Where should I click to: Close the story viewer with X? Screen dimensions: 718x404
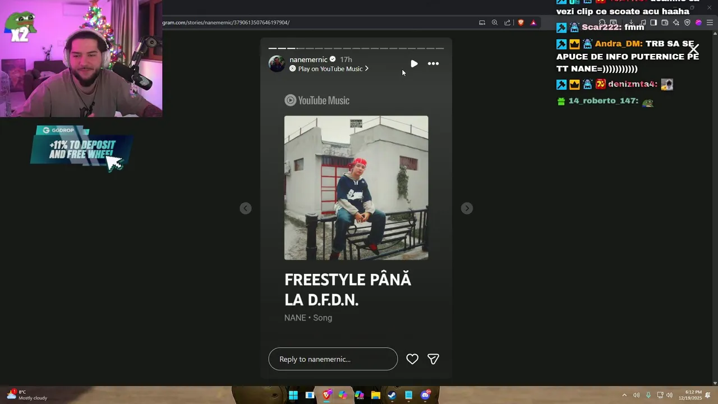point(694,49)
